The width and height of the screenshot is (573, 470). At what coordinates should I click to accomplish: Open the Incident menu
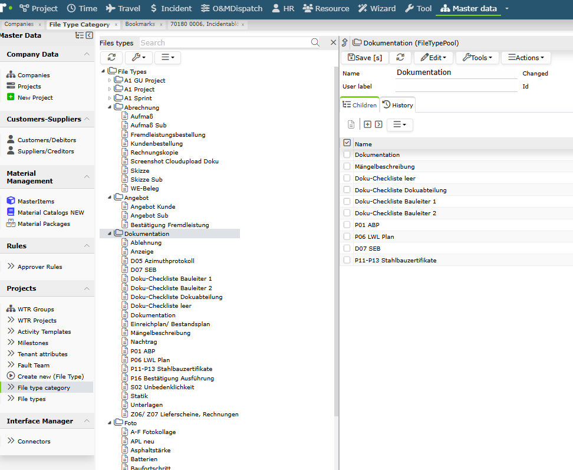click(171, 8)
